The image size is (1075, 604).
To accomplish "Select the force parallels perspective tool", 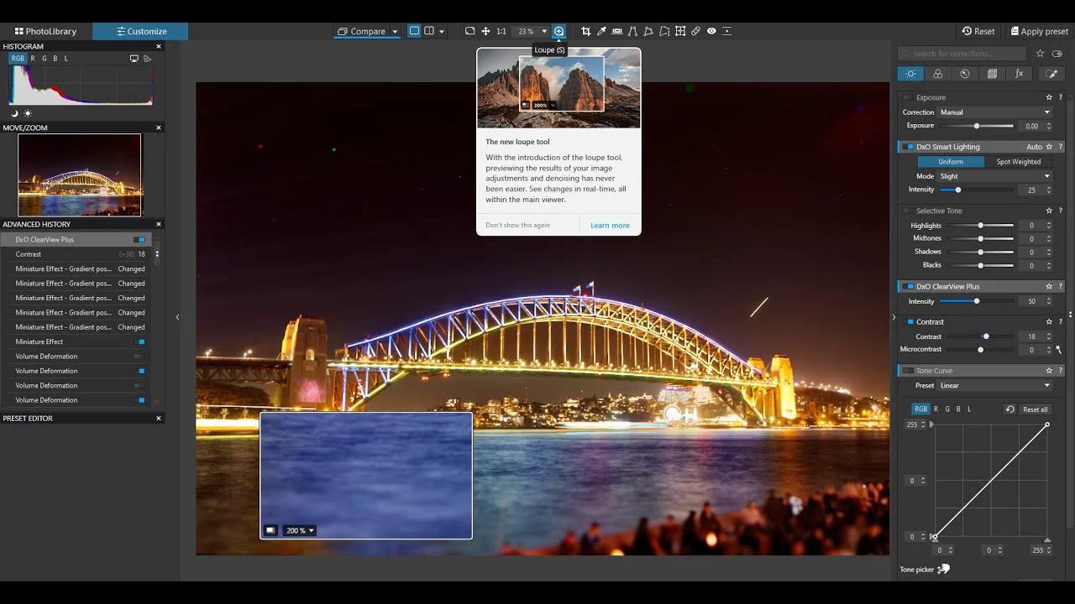I will pos(633,31).
